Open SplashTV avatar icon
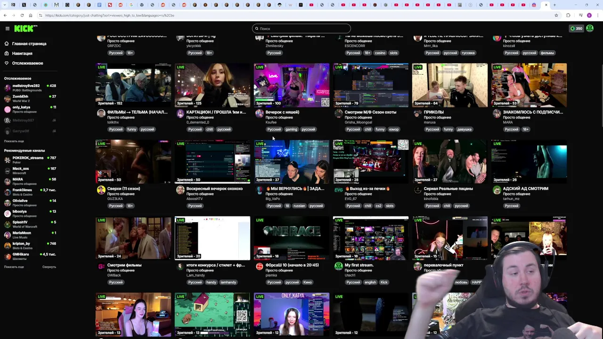This screenshot has height=339, width=603. click(7, 224)
